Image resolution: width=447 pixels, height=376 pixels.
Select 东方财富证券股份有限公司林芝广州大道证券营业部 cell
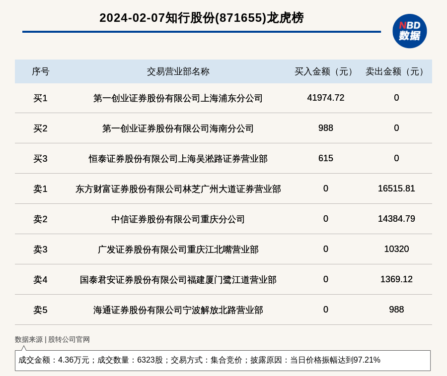click(178, 188)
